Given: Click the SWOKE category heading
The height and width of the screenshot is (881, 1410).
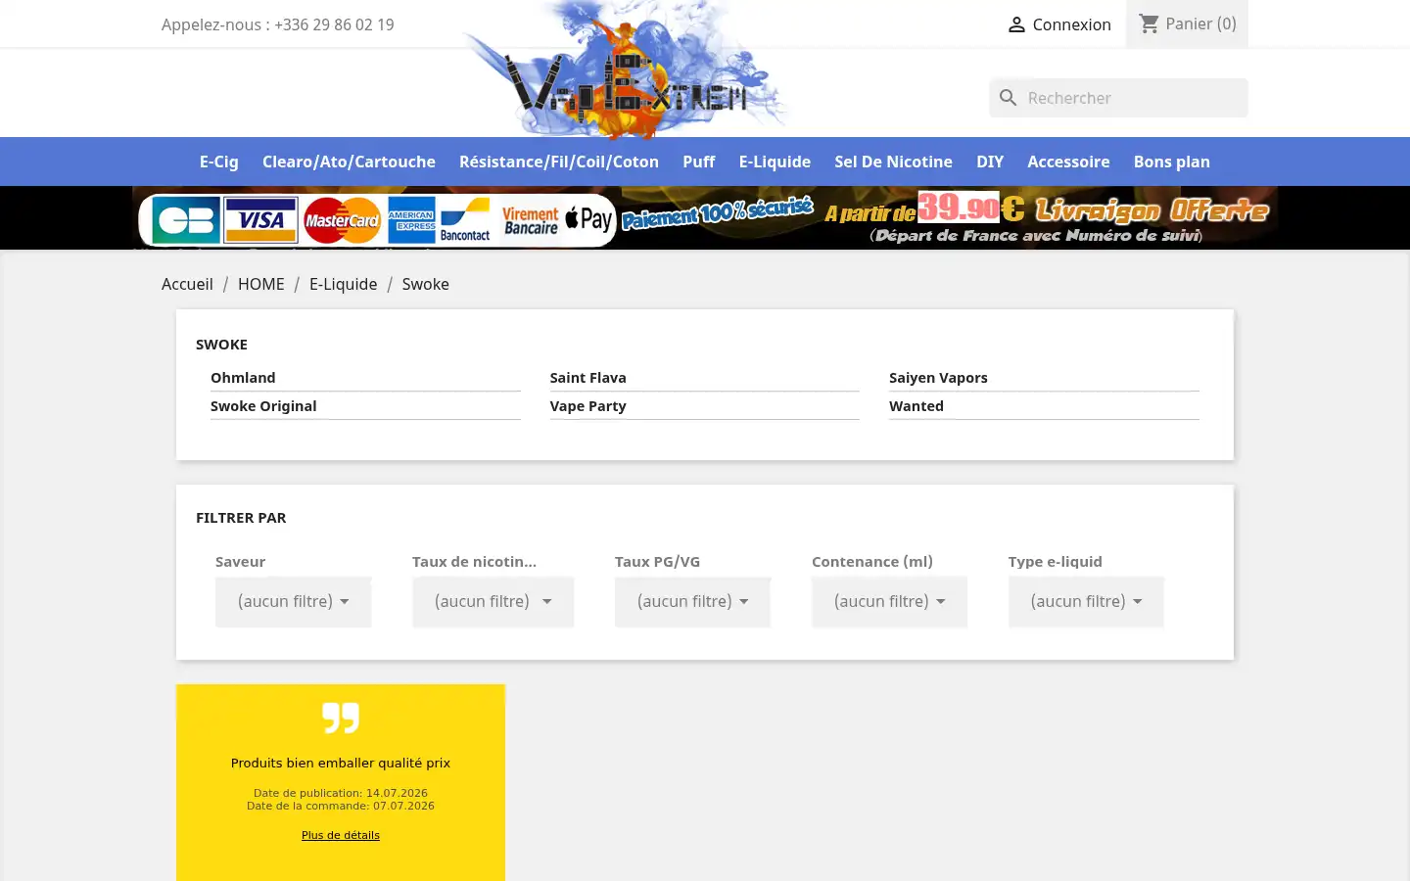Looking at the screenshot, I should pos(221,345).
